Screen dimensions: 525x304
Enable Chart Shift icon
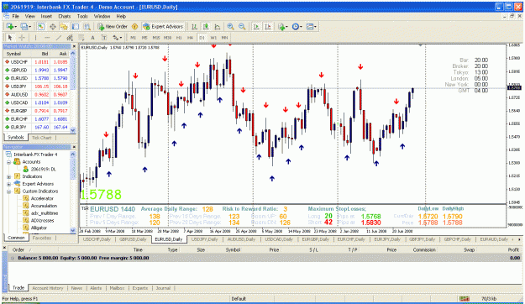pyautogui.click(x=268, y=26)
